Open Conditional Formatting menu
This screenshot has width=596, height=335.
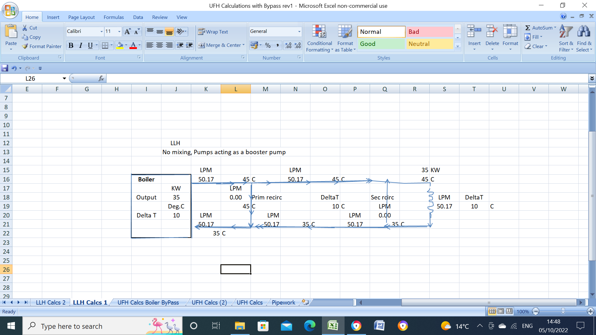(319, 38)
